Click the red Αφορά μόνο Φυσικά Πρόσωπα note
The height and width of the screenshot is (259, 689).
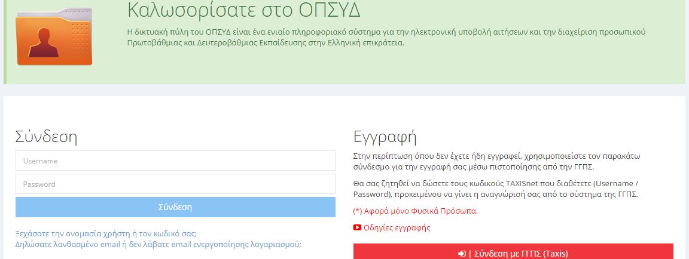click(416, 211)
